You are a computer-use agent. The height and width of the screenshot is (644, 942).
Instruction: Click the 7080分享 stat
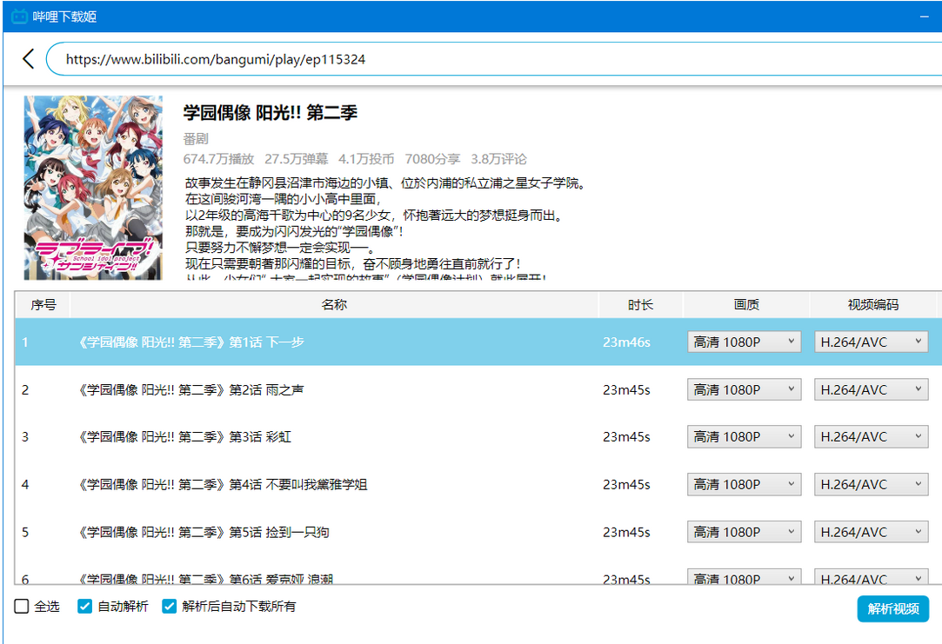[x=432, y=159]
